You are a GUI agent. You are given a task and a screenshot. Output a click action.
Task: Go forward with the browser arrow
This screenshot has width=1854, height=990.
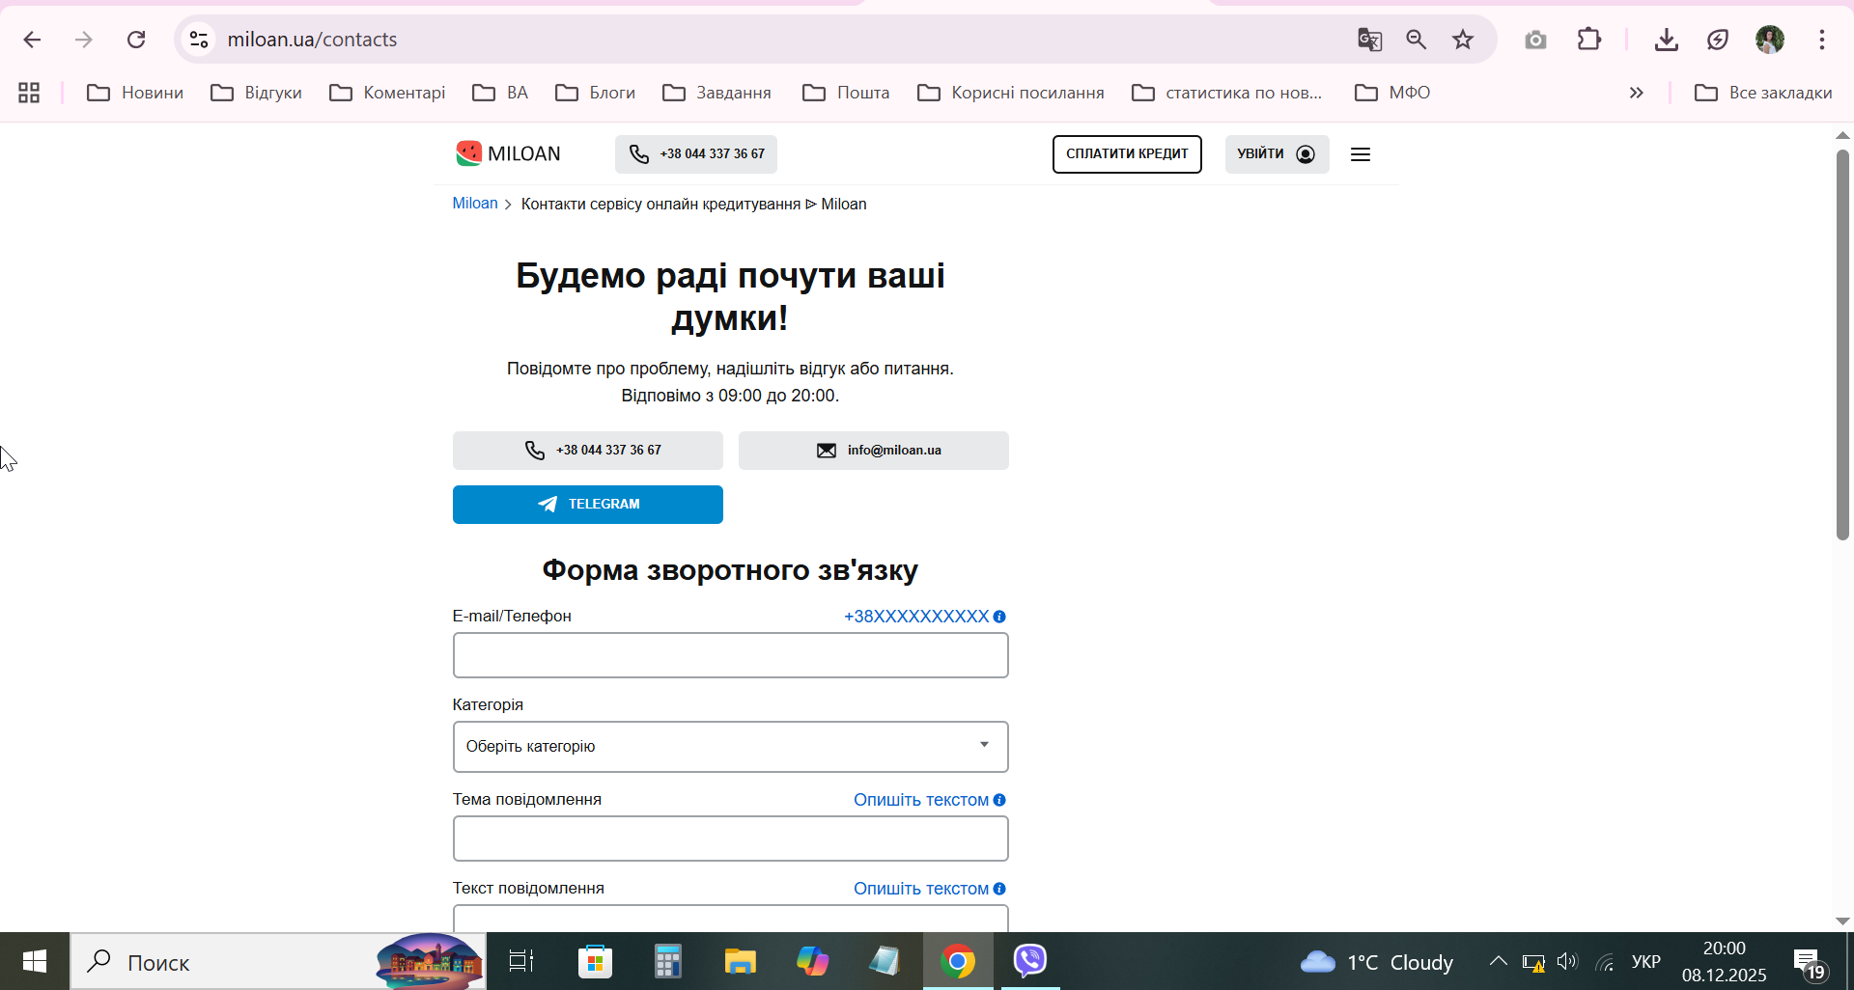[x=84, y=40]
